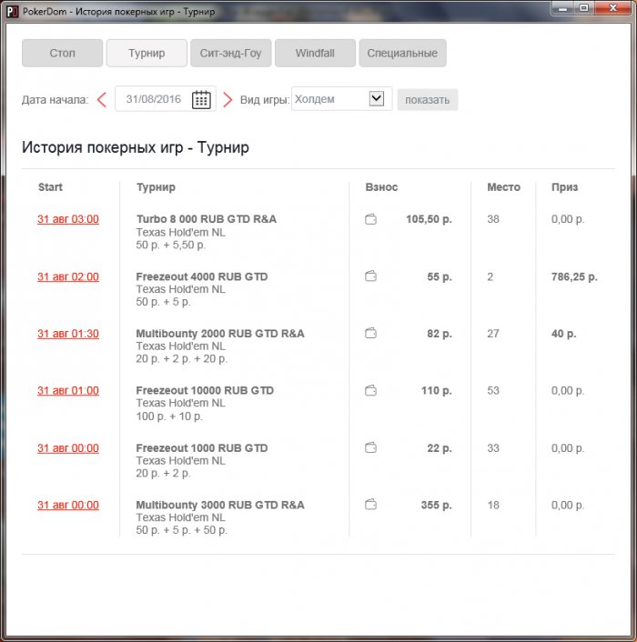This screenshot has width=637, height=642.
Task: Click the Приз column header
Action: click(564, 187)
